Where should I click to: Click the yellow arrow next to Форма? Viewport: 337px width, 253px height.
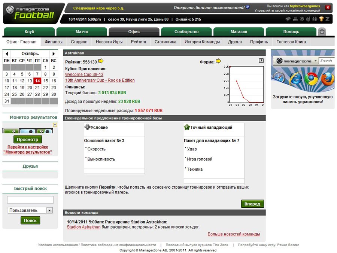[218, 61]
